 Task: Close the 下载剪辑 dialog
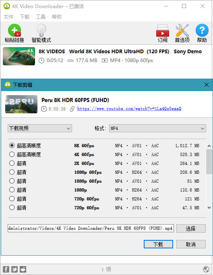pyautogui.click(x=206, y=85)
